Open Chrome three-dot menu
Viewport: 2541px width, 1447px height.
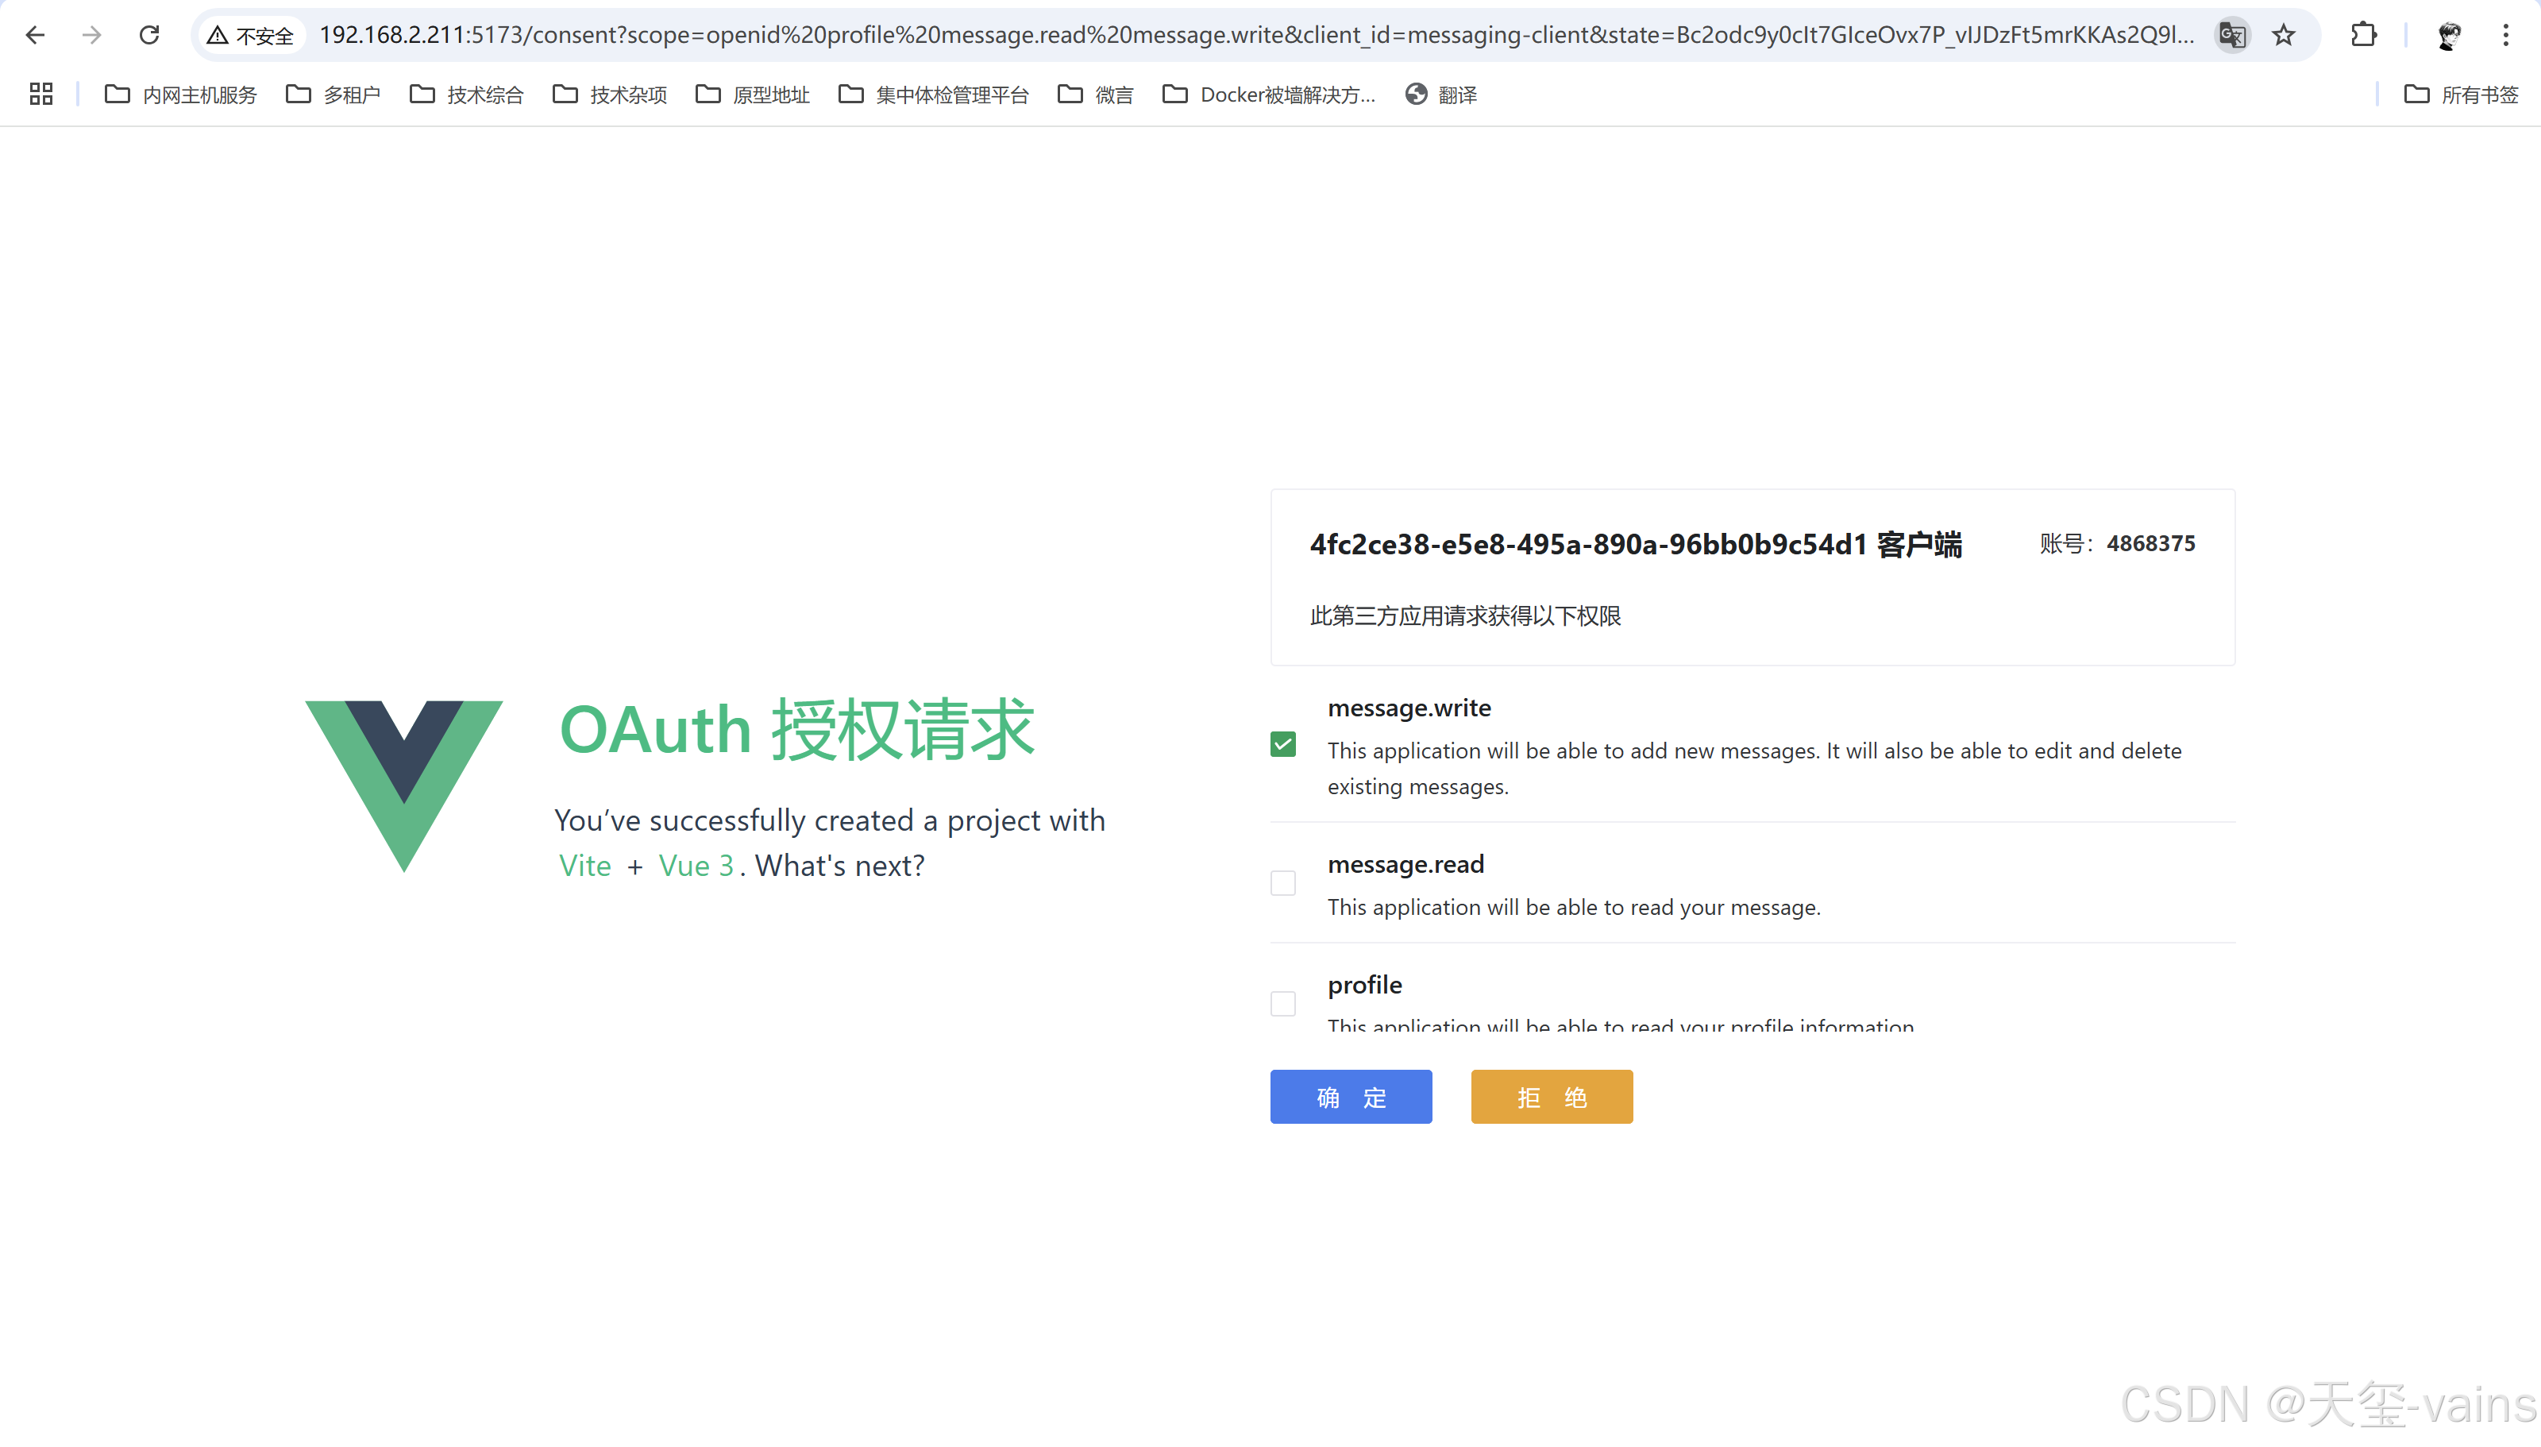[x=2505, y=36]
